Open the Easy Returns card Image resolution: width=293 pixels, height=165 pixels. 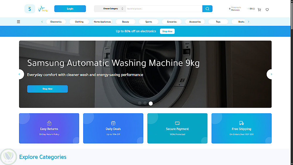point(49,128)
